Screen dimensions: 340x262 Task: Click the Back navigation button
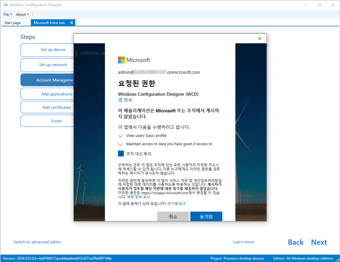(296, 242)
